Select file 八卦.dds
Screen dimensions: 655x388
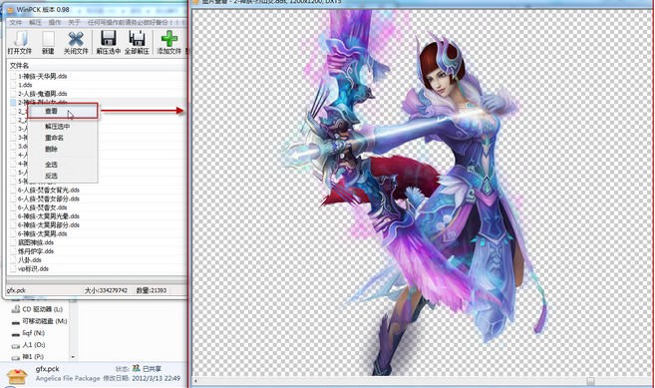[29, 260]
